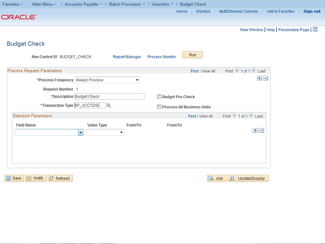Show next row in Selection Parameters

[251, 115]
